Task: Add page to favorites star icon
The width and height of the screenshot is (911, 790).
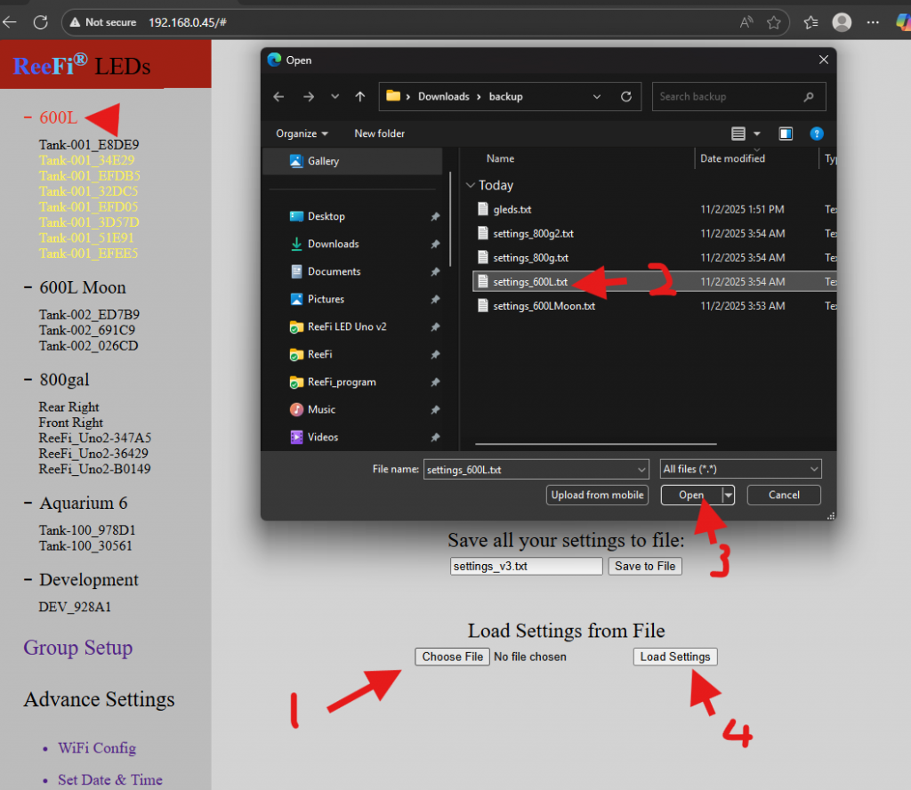Action: 774,22
